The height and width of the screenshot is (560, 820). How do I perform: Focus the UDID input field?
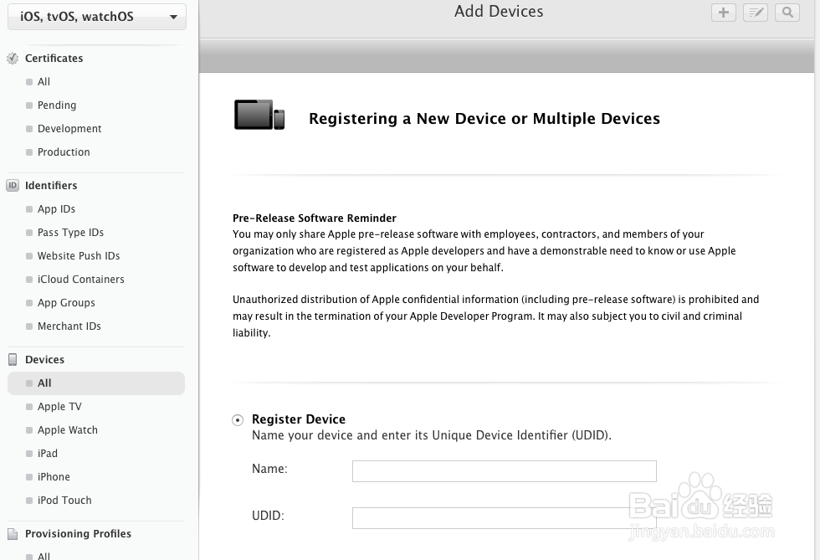click(x=504, y=518)
